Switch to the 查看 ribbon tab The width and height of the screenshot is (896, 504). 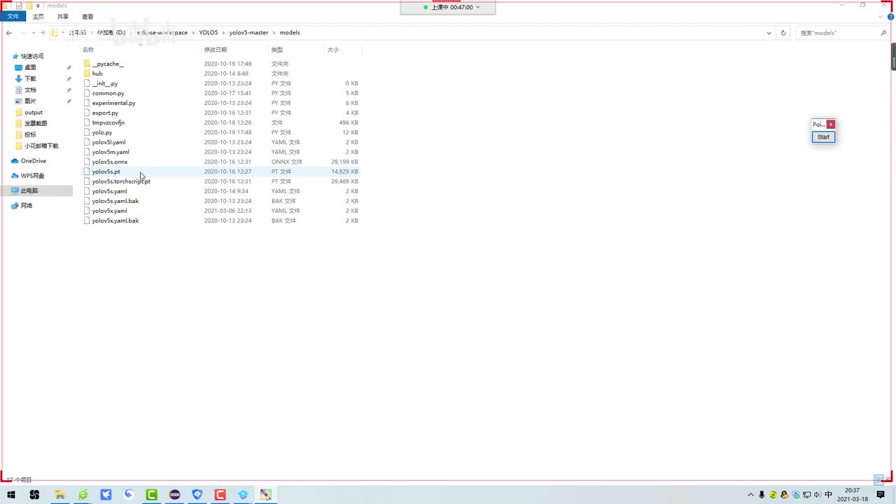(87, 16)
